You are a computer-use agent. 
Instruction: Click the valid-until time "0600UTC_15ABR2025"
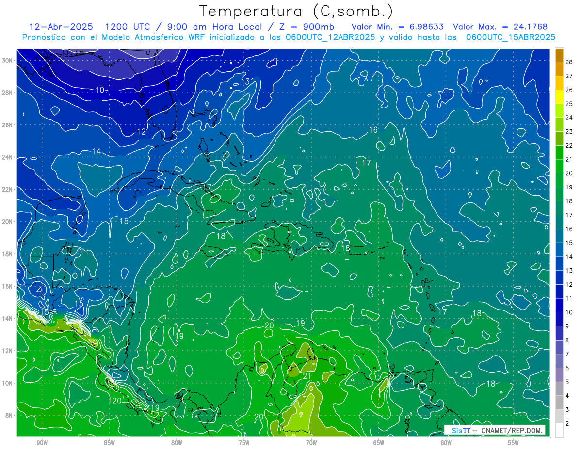pos(511,37)
